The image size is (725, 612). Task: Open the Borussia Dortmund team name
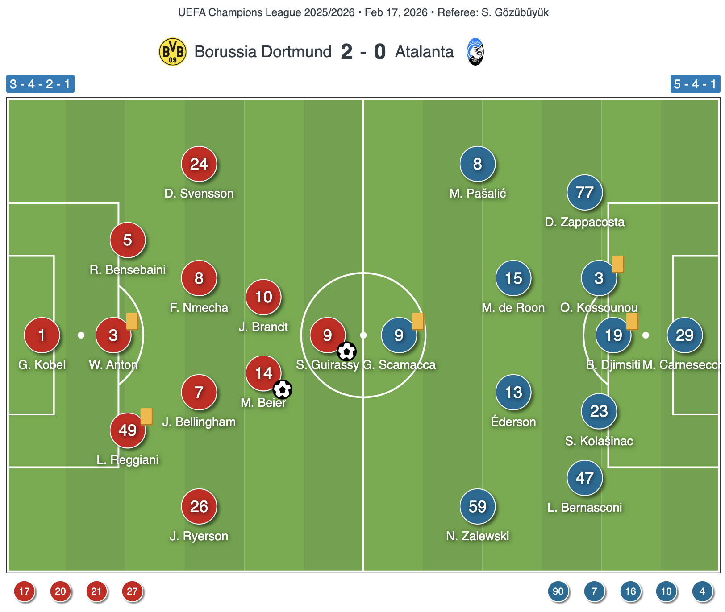click(x=263, y=52)
